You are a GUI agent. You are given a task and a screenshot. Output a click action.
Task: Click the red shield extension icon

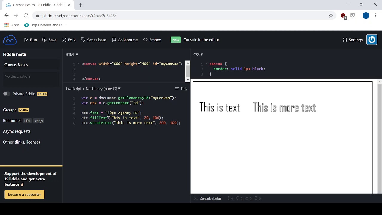coord(344,16)
